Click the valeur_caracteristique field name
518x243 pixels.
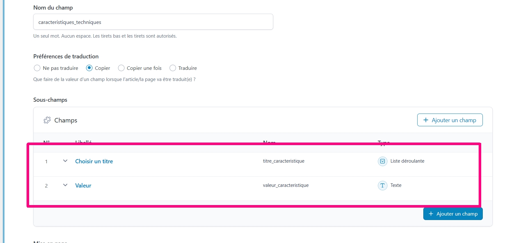pos(286,185)
